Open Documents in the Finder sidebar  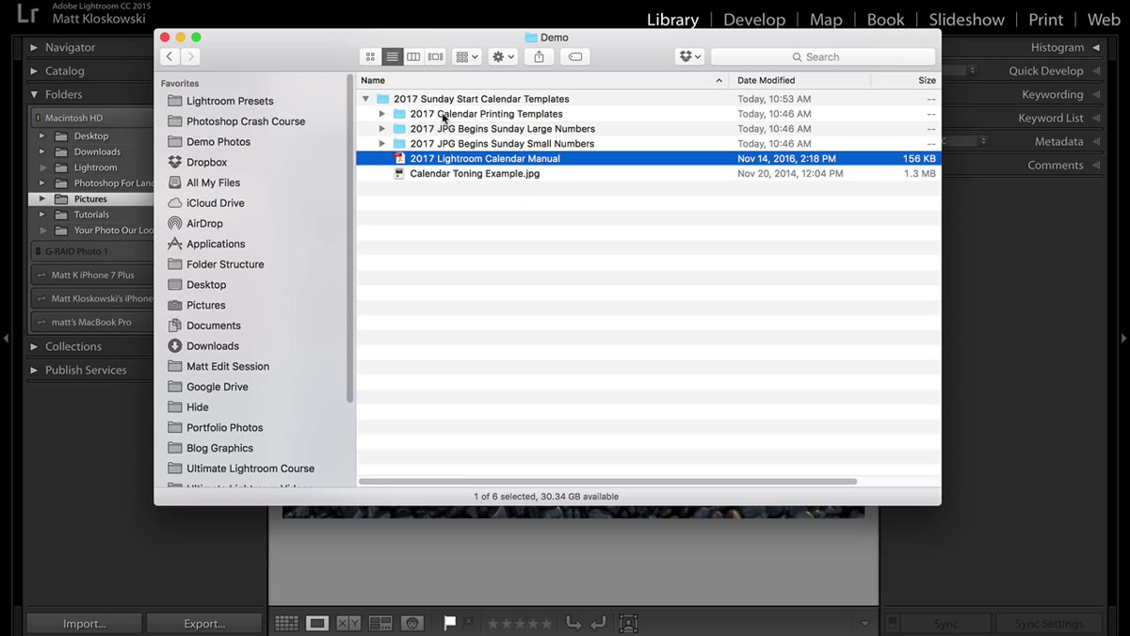pyautogui.click(x=213, y=326)
